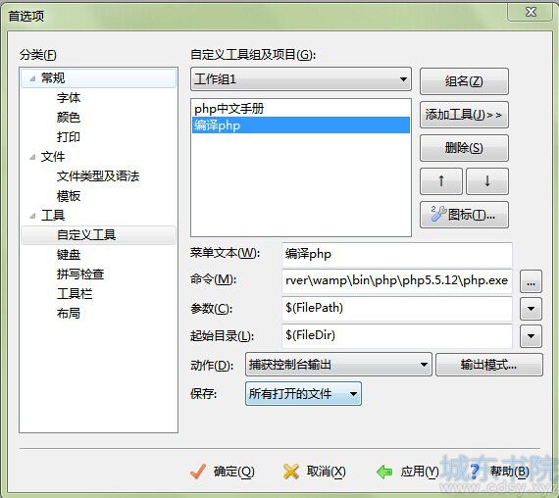The height and width of the screenshot is (498, 559).
Task: Click the browse button beside the command field
Action: [x=531, y=282]
